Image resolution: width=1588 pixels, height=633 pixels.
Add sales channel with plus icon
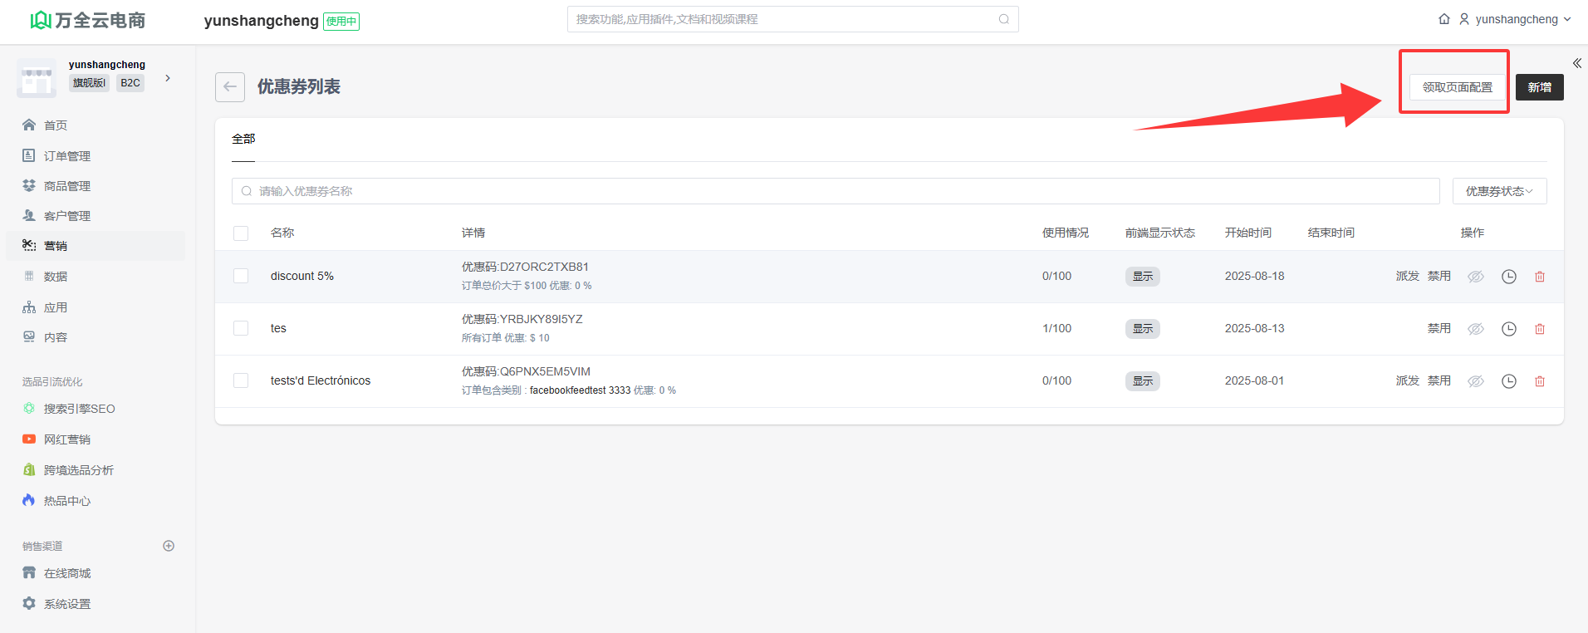(x=169, y=546)
